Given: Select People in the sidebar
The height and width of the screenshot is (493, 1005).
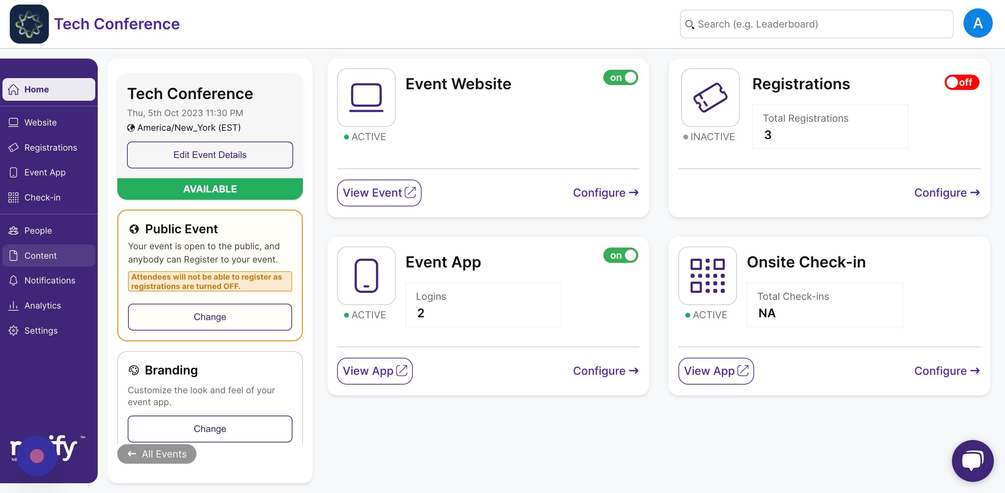Looking at the screenshot, I should pos(38,230).
